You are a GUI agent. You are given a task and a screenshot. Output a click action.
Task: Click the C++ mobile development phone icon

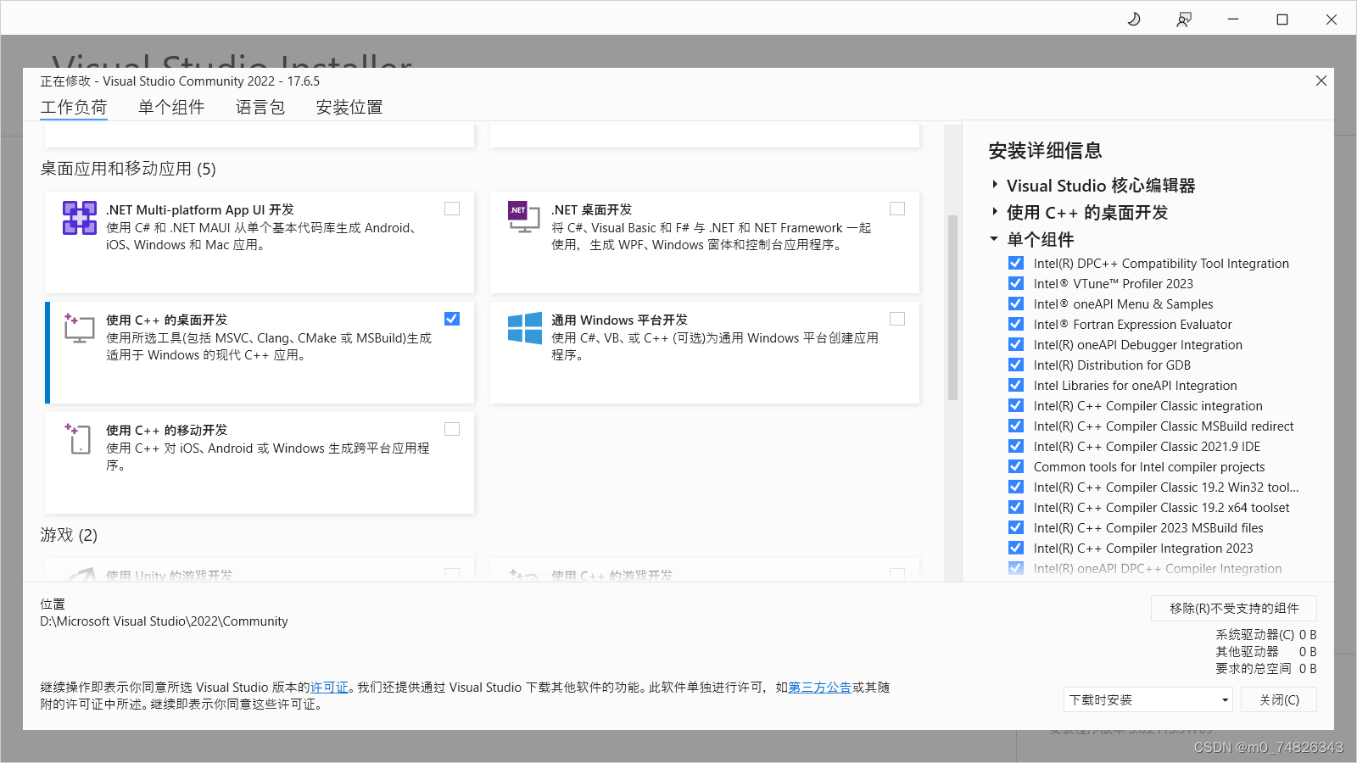pos(78,438)
